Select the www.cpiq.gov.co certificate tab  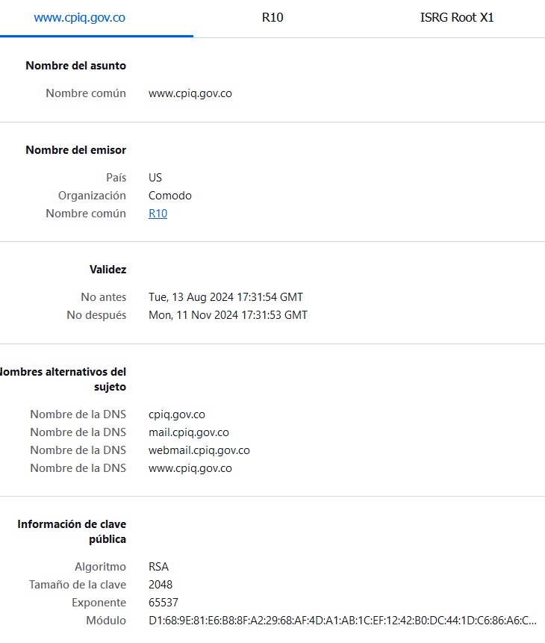[80, 18]
